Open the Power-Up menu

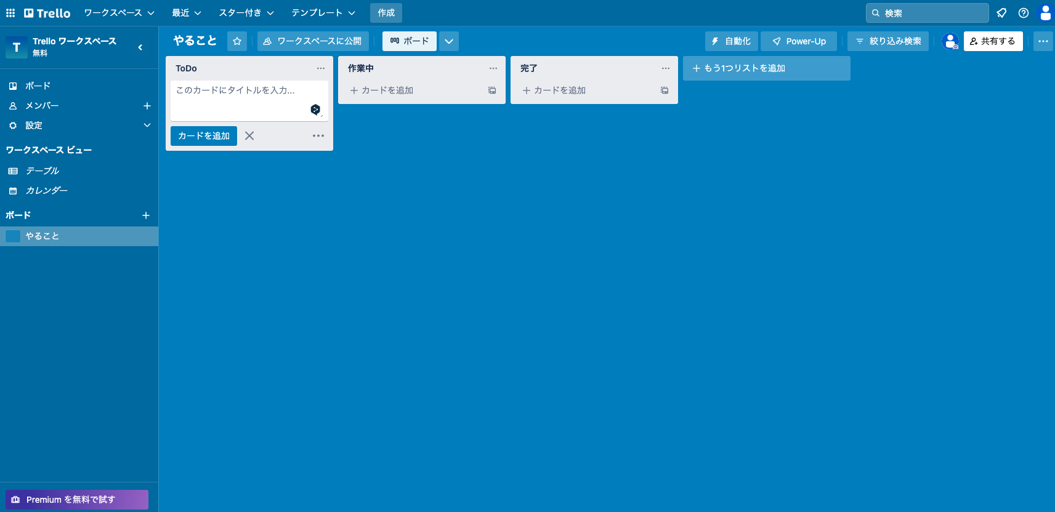coord(799,41)
